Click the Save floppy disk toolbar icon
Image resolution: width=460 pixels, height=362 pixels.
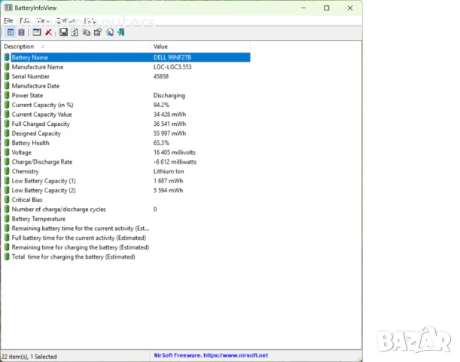[64, 32]
